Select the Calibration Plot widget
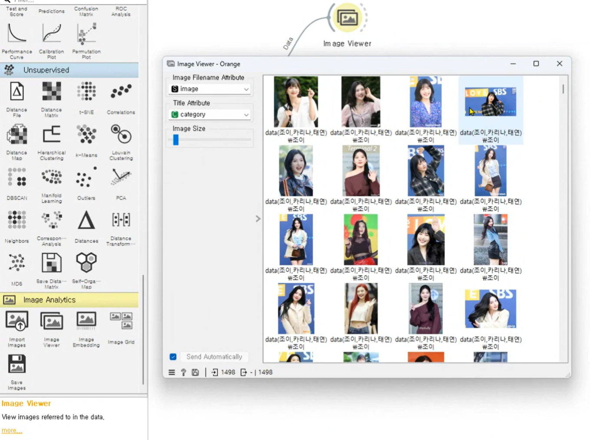 tap(52, 41)
